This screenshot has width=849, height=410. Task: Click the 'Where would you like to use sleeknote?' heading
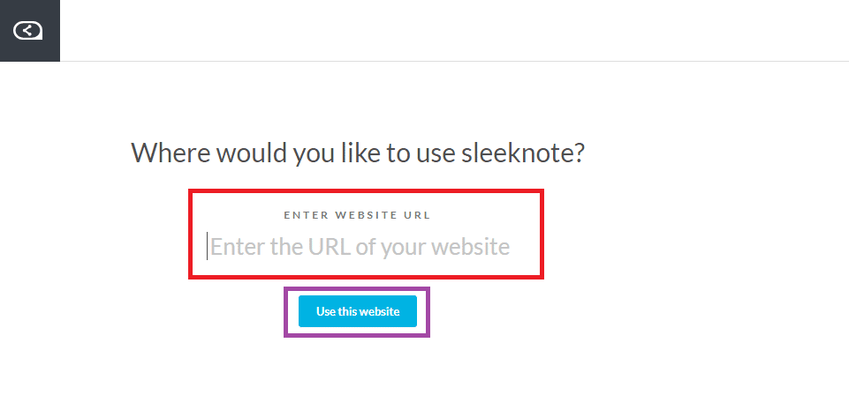pyautogui.click(x=358, y=153)
